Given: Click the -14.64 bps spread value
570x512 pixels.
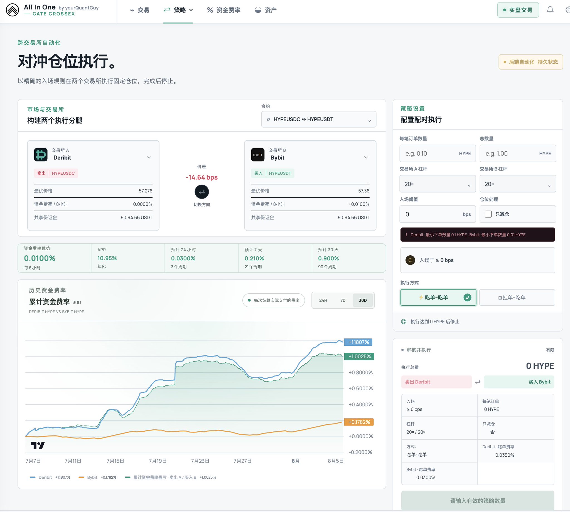Looking at the screenshot, I should coord(202,177).
